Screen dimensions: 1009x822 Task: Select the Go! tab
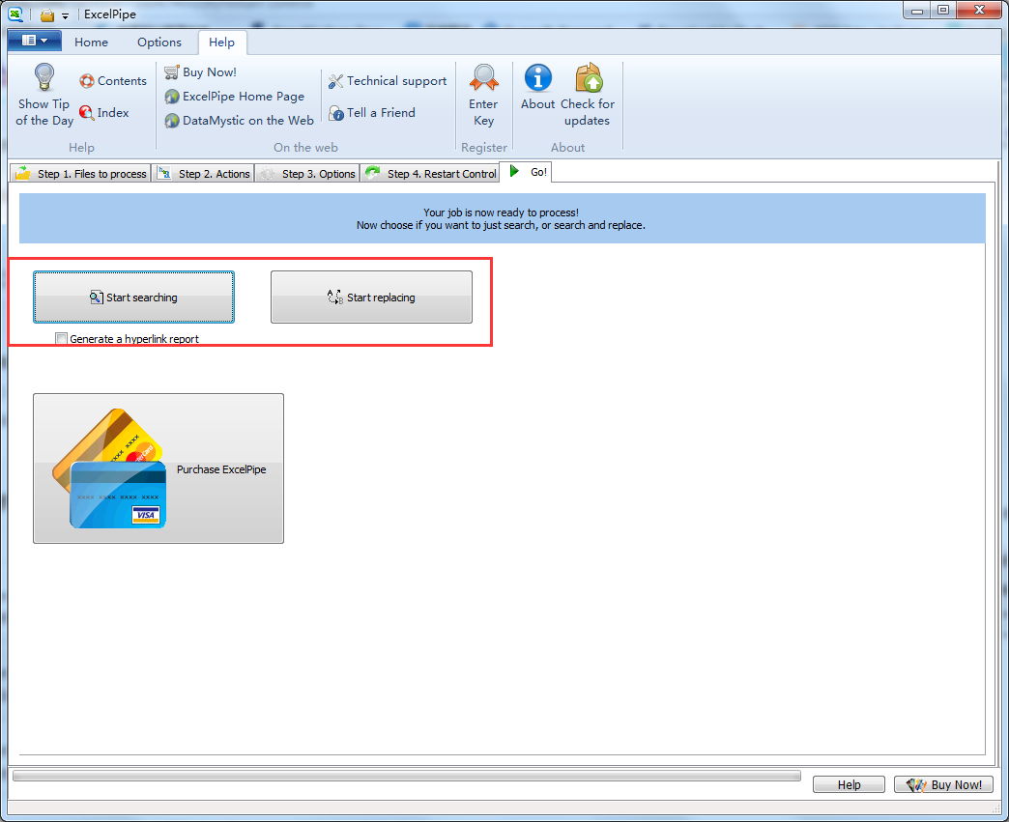[x=527, y=172]
